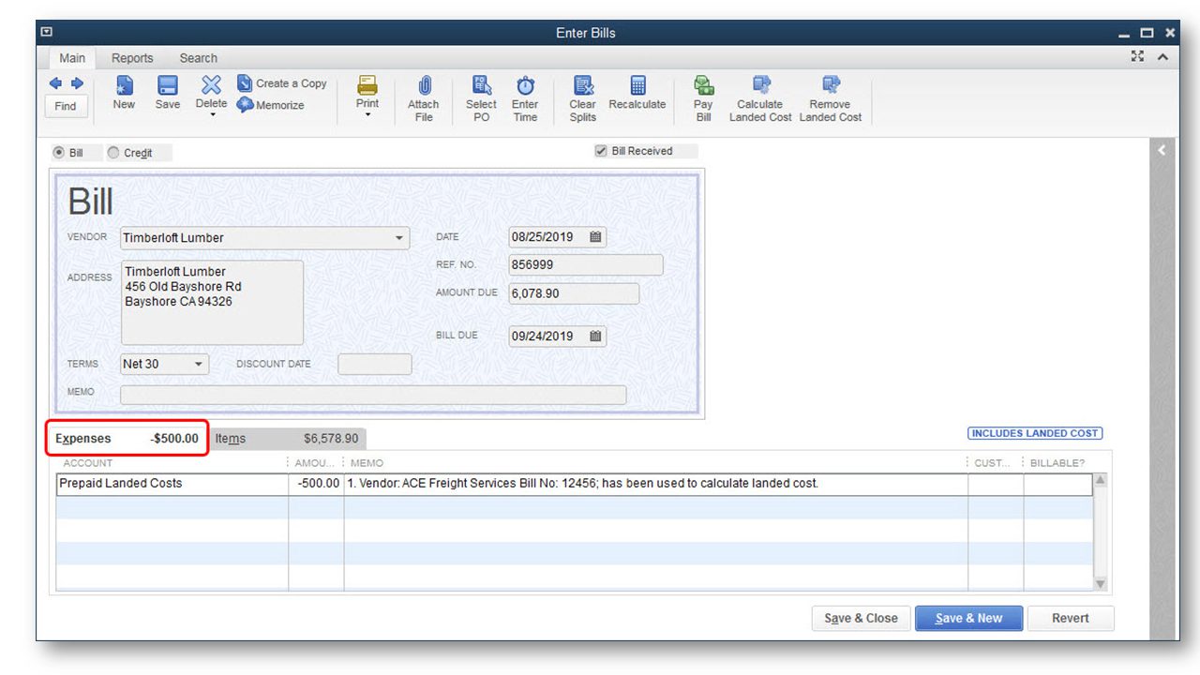Uncheck the Bill Received checkbox
The height and width of the screenshot is (675, 1200).
(601, 151)
